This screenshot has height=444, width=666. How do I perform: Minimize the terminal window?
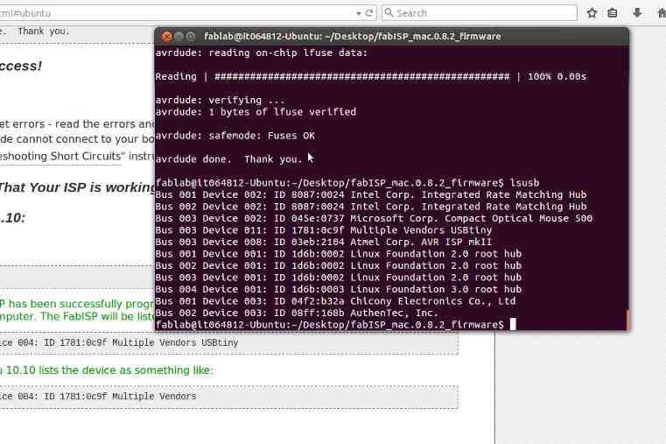pyautogui.click(x=179, y=37)
